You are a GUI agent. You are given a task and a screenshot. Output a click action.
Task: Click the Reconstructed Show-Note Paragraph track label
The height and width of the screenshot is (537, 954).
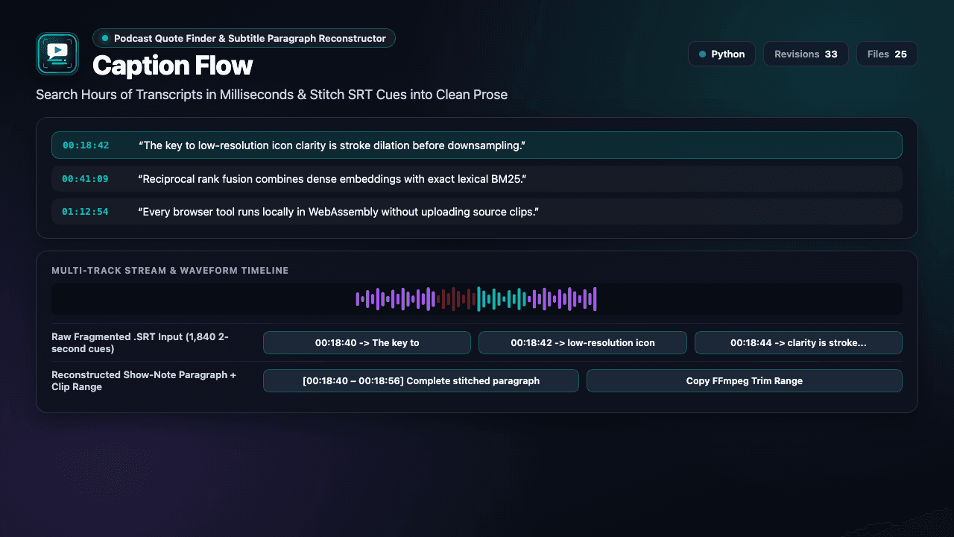(145, 380)
